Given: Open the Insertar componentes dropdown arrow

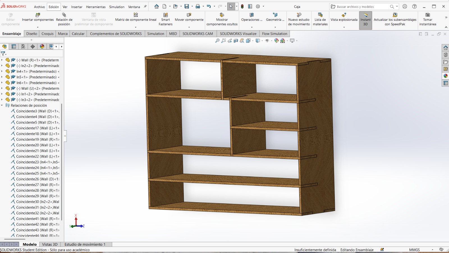Looking at the screenshot, I should click(x=38, y=27).
